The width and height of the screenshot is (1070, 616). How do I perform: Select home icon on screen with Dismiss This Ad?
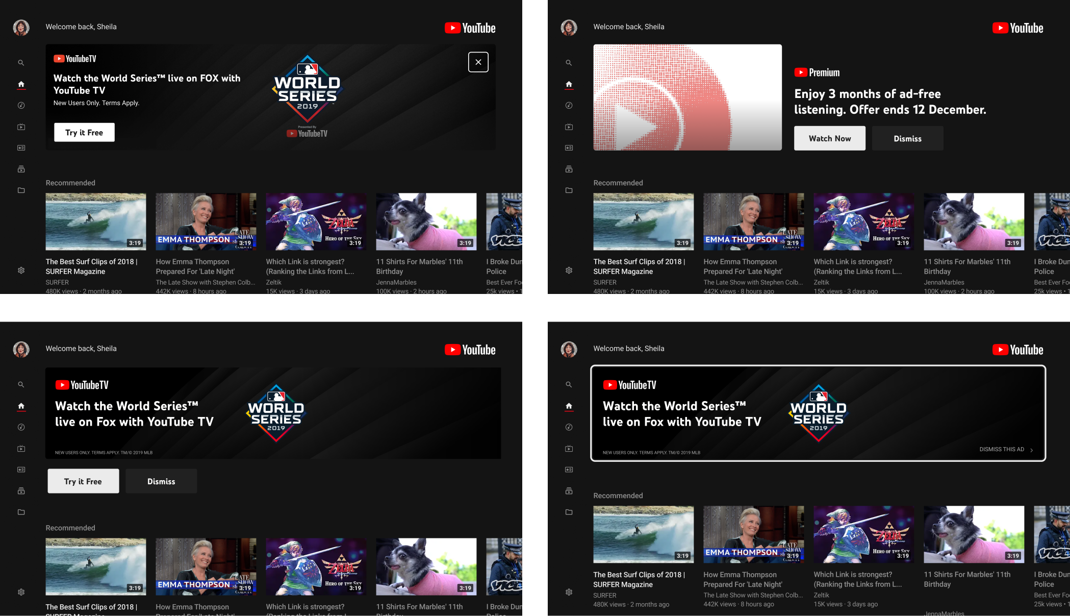[569, 406]
